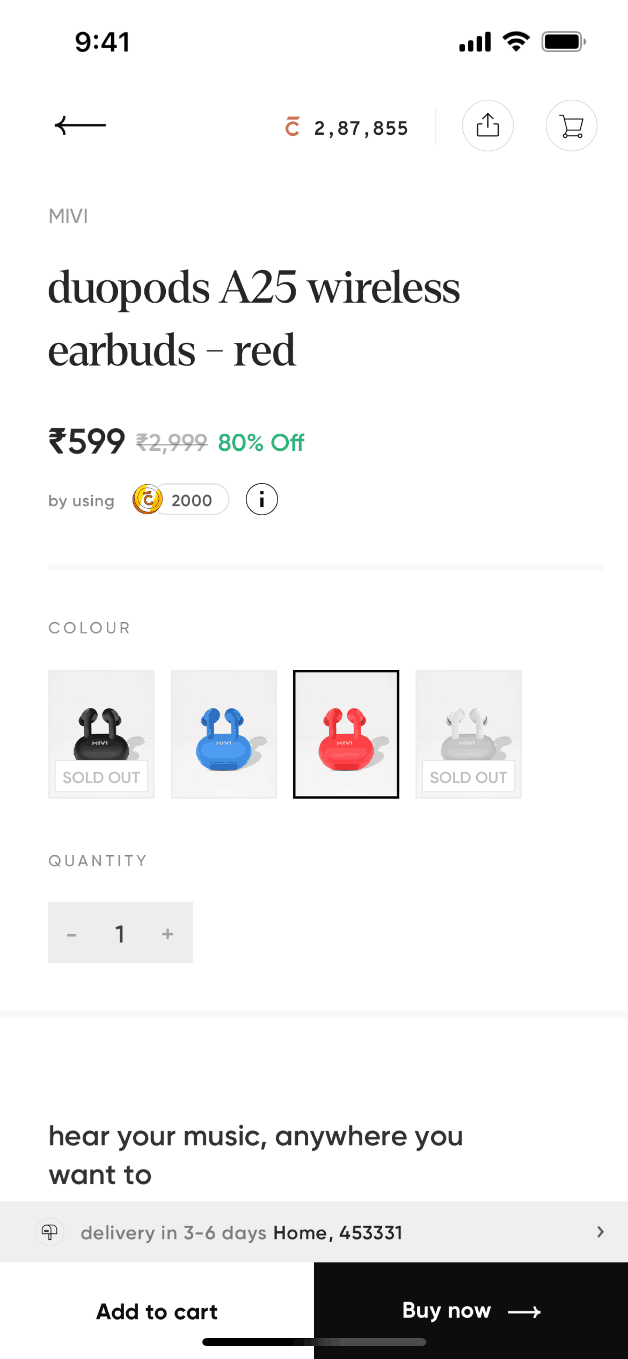
Task: Choose the sold out white earbuds swatch
Action: click(469, 734)
